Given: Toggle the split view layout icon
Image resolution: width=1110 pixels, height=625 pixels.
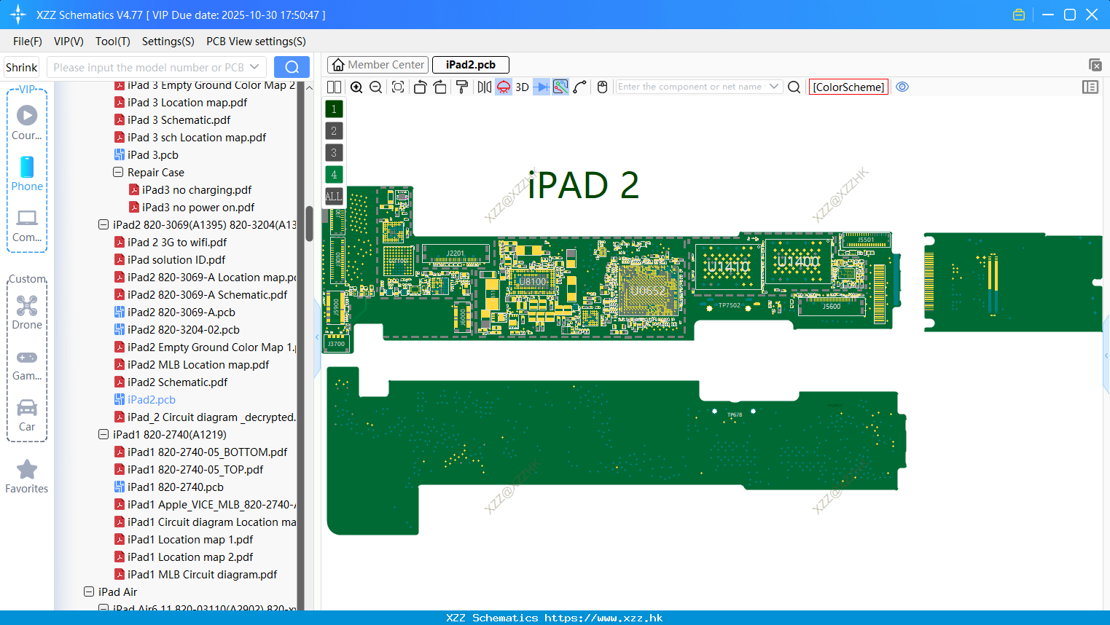Looking at the screenshot, I should tap(334, 87).
